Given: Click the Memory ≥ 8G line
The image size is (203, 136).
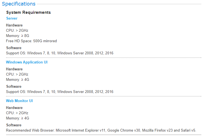Looking at the screenshot, I should click(x=17, y=36).
